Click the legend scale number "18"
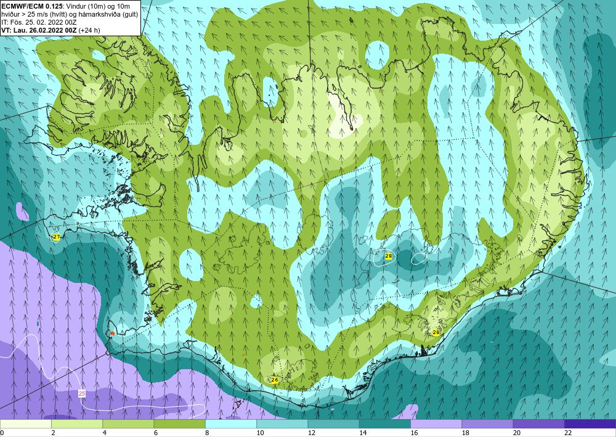 [464, 433]
